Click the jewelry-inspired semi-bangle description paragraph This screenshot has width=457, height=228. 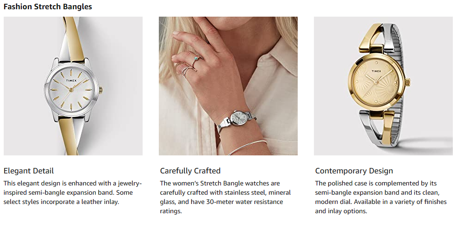(x=73, y=192)
